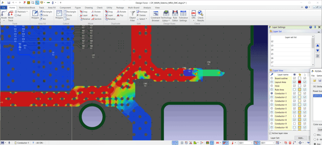Open Tolerance Settings
Image resolution: width=322 pixels, height=145 pixels.
click(183, 15)
